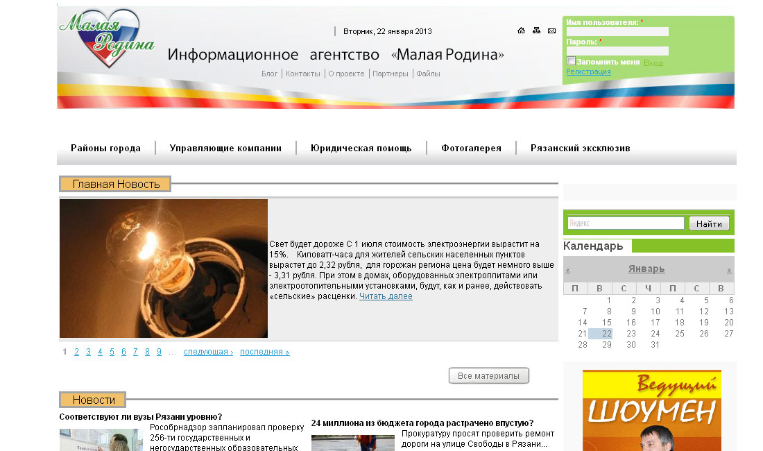763x451 pixels.
Task: Select day 27 in calendar
Action: [x=728, y=333]
